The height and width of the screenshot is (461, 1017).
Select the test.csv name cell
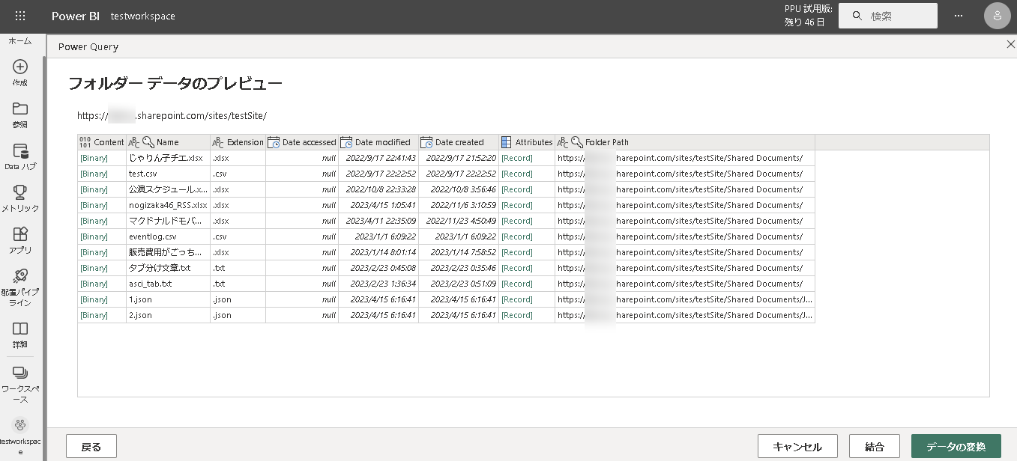pos(168,174)
